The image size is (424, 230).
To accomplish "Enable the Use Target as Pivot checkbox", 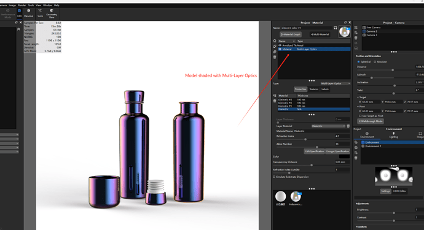I will click(x=360, y=116).
